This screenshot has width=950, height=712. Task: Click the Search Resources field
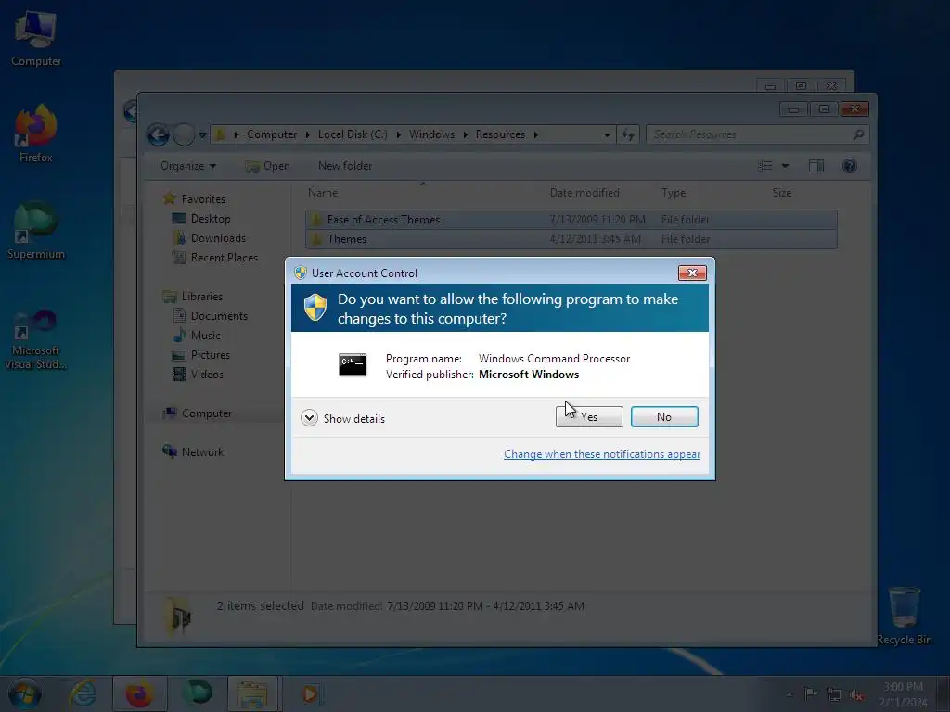[757, 134]
